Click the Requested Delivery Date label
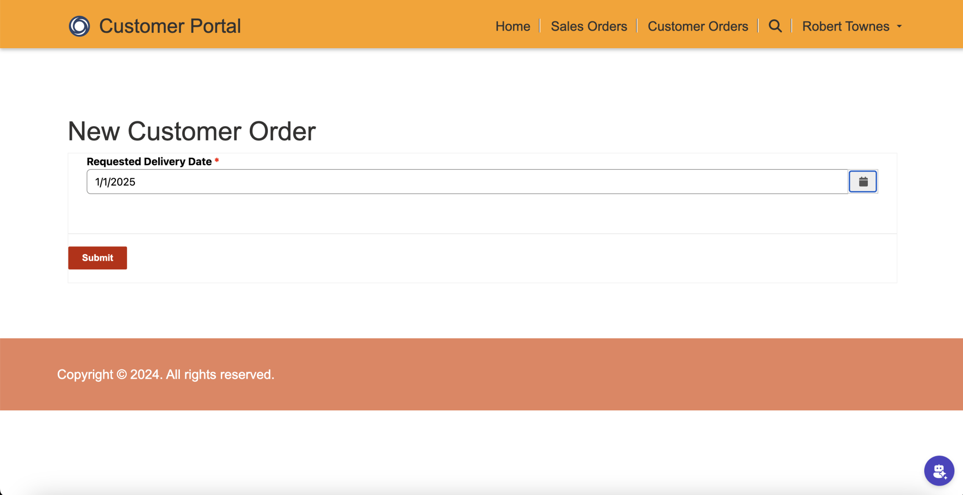Image resolution: width=963 pixels, height=495 pixels. [149, 162]
